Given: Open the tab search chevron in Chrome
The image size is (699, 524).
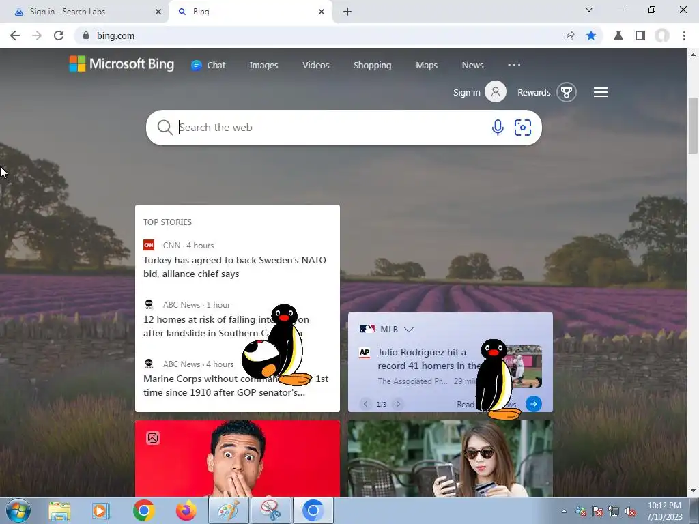Looking at the screenshot, I should 589,10.
